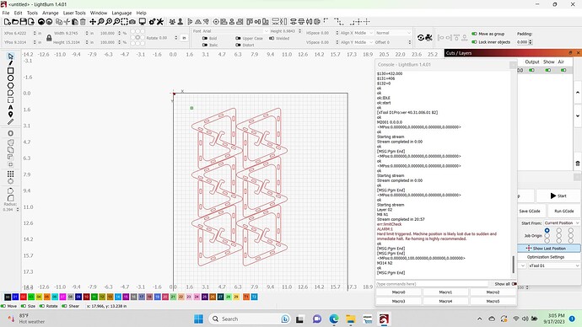
Task: Toggle the Welded switch
Action: [x=272, y=38]
